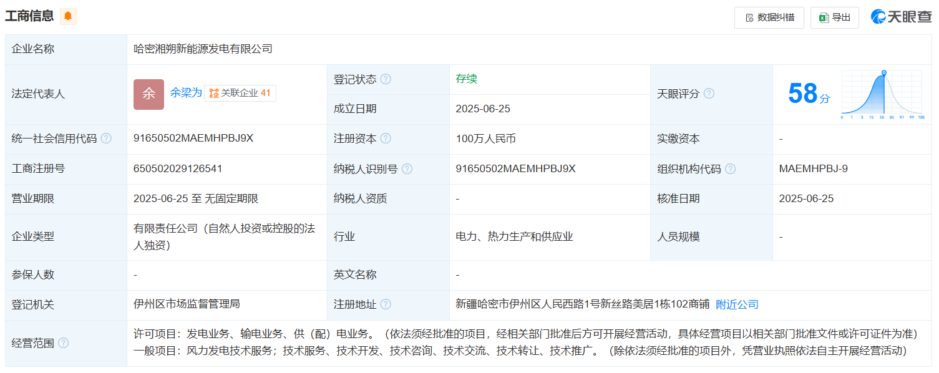Click the 天眼查 logo

pos(902,17)
